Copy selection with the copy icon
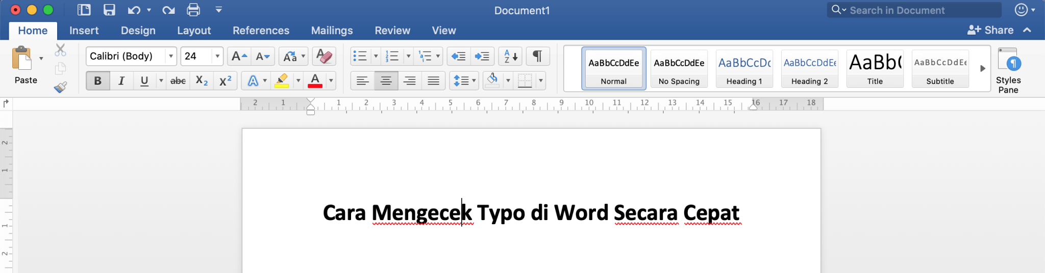Screen dimensions: 1045x273 (x=60, y=68)
